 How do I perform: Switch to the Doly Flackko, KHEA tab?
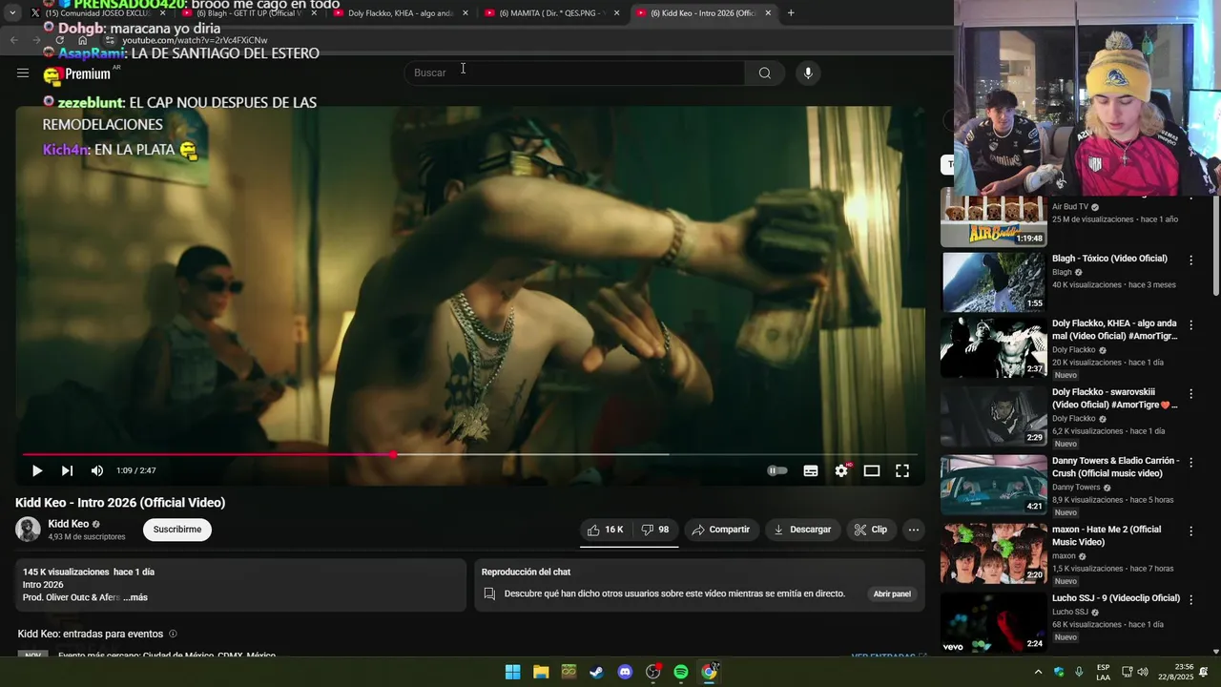(401, 13)
